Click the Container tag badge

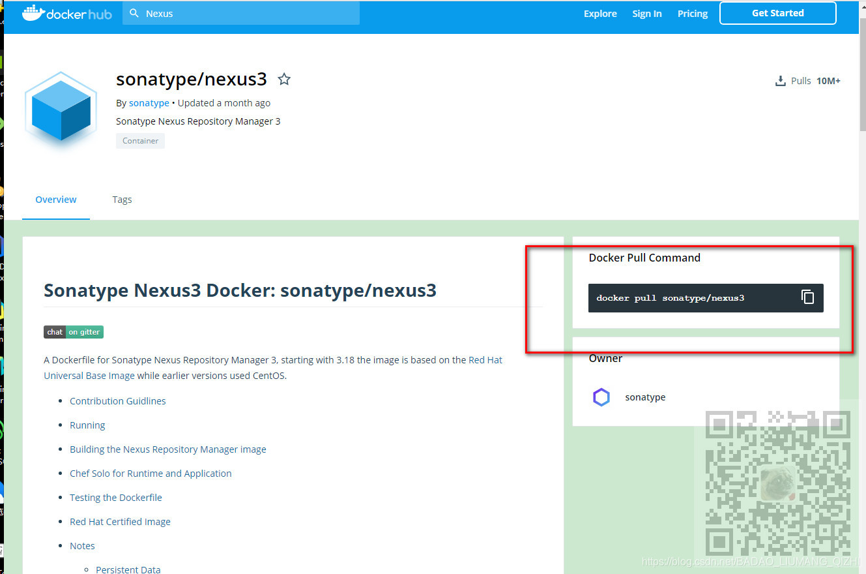point(140,141)
